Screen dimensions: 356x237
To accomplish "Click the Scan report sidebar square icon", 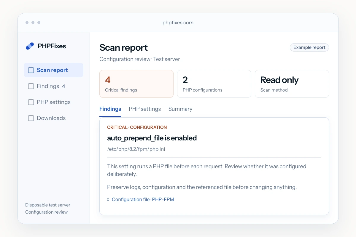I will [31, 70].
